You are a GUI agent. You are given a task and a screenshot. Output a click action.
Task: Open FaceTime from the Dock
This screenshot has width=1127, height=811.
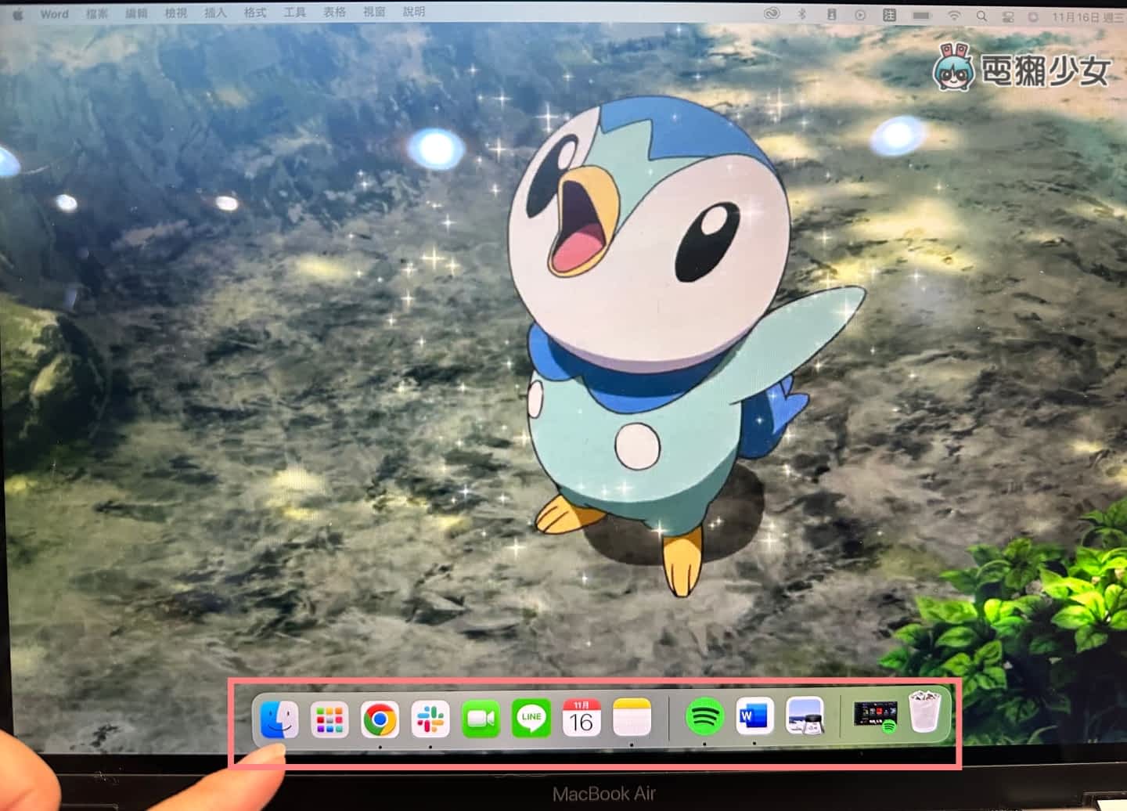click(481, 719)
